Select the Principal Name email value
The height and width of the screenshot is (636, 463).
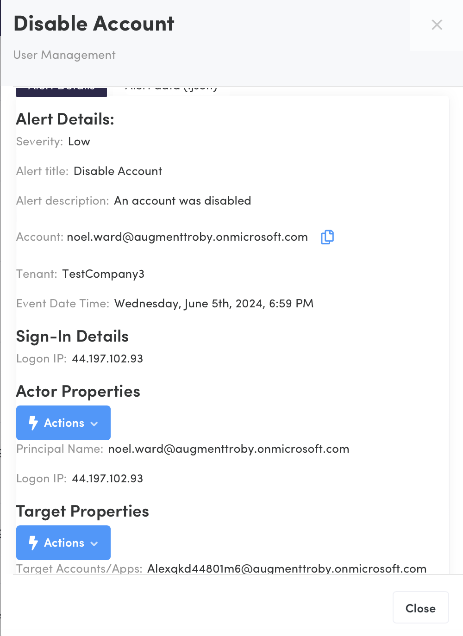click(228, 449)
